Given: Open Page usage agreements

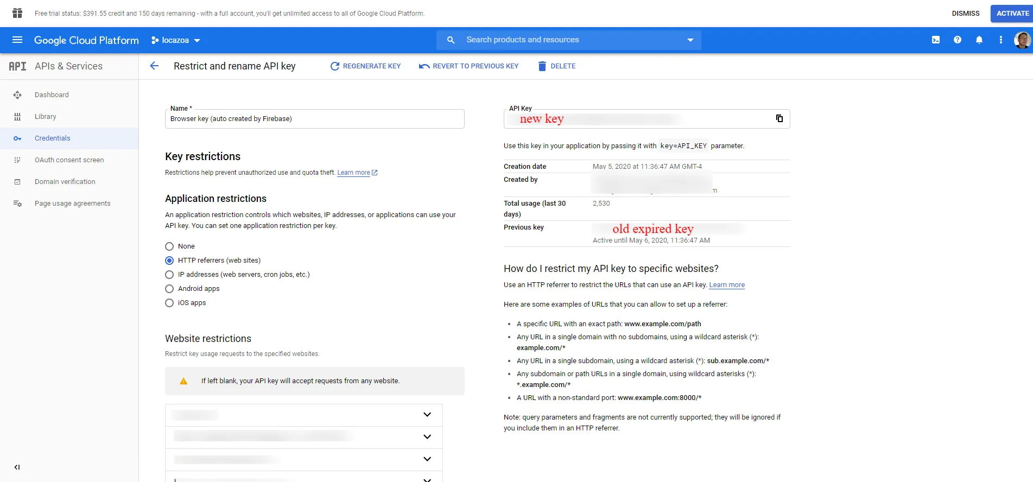Looking at the screenshot, I should (x=73, y=204).
